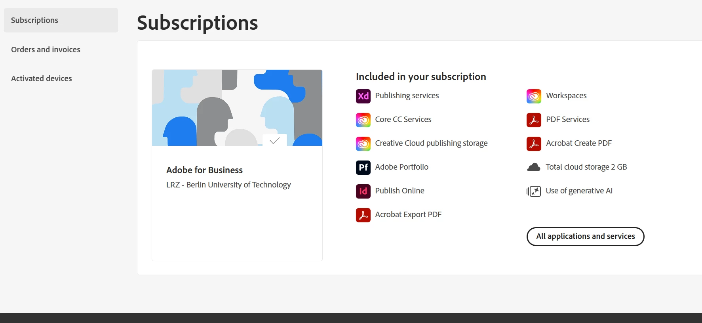Click the checkmark on the plan card
This screenshot has height=323, width=702.
275,140
